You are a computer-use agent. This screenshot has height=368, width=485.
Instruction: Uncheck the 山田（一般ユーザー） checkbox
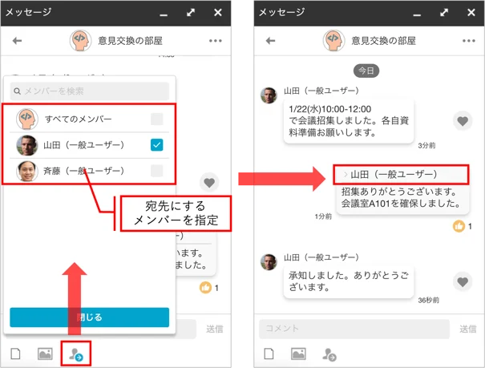(x=157, y=145)
